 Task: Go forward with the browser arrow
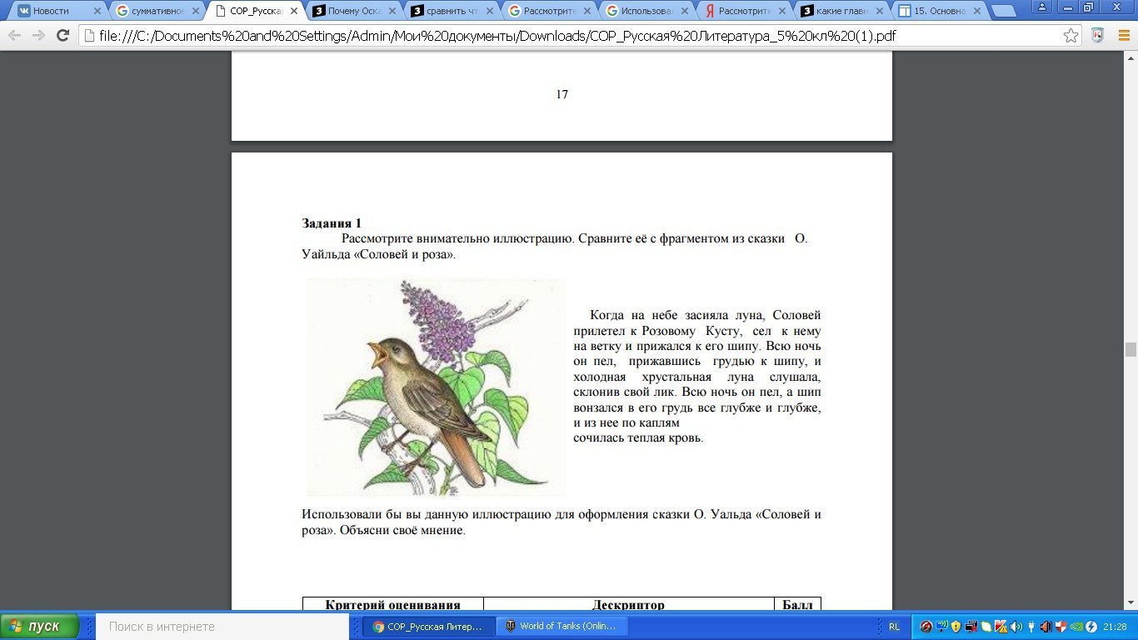tap(38, 36)
